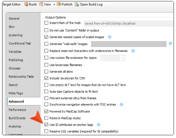176x138 pixels.
Task: Click the Build target icon
Action: click(26, 4)
